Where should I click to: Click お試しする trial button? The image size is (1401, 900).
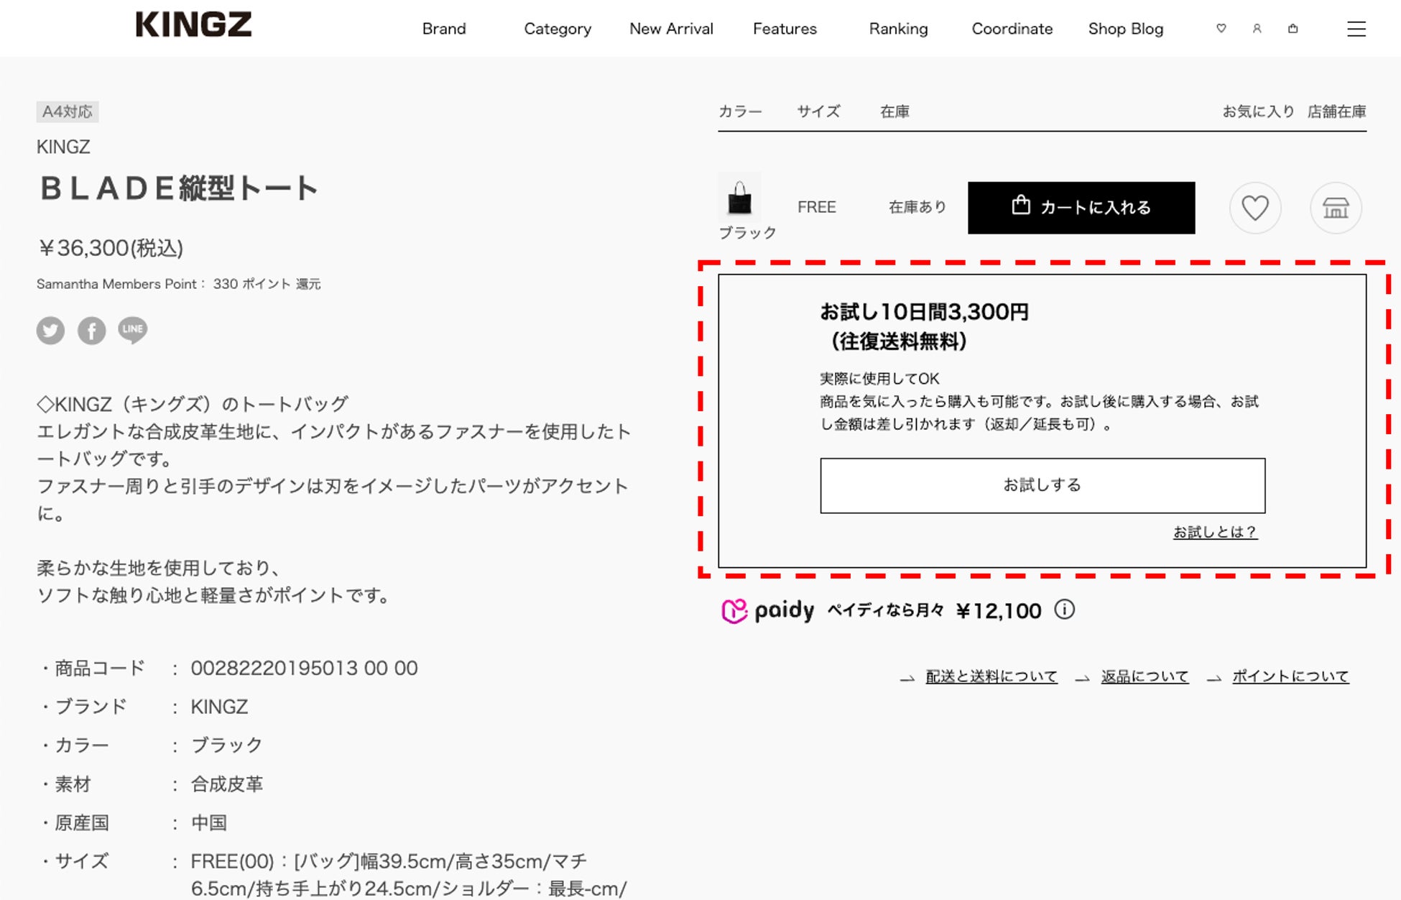click(x=1042, y=485)
